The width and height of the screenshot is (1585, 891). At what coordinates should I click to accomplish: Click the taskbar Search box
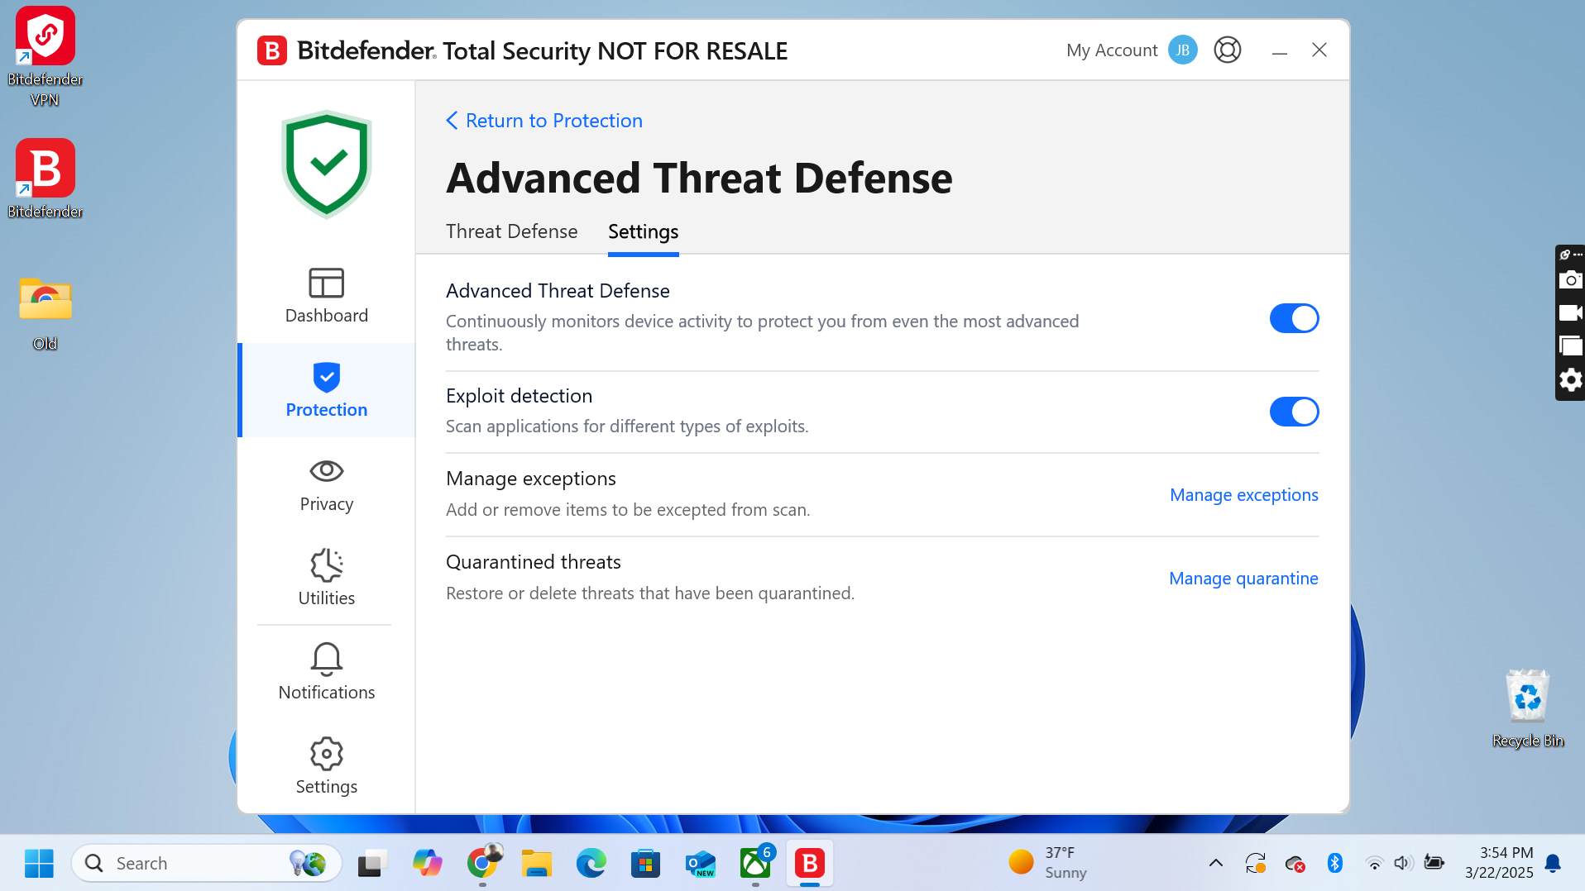point(207,863)
